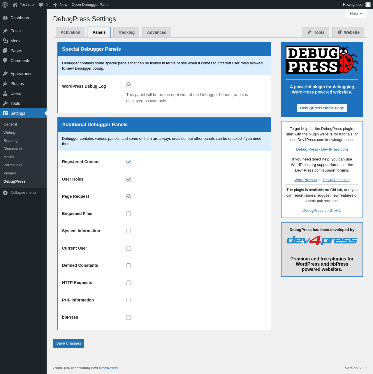Click the plus icon for New content
The image size is (373, 374).
coord(55,5)
